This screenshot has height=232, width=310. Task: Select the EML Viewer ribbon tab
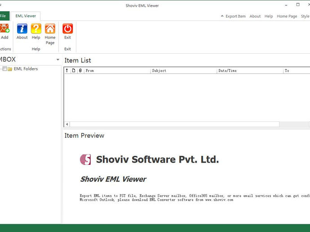[26, 16]
